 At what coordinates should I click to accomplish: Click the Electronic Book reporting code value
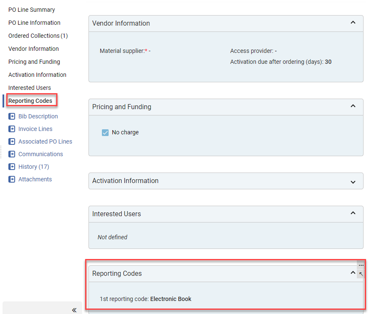(171, 299)
